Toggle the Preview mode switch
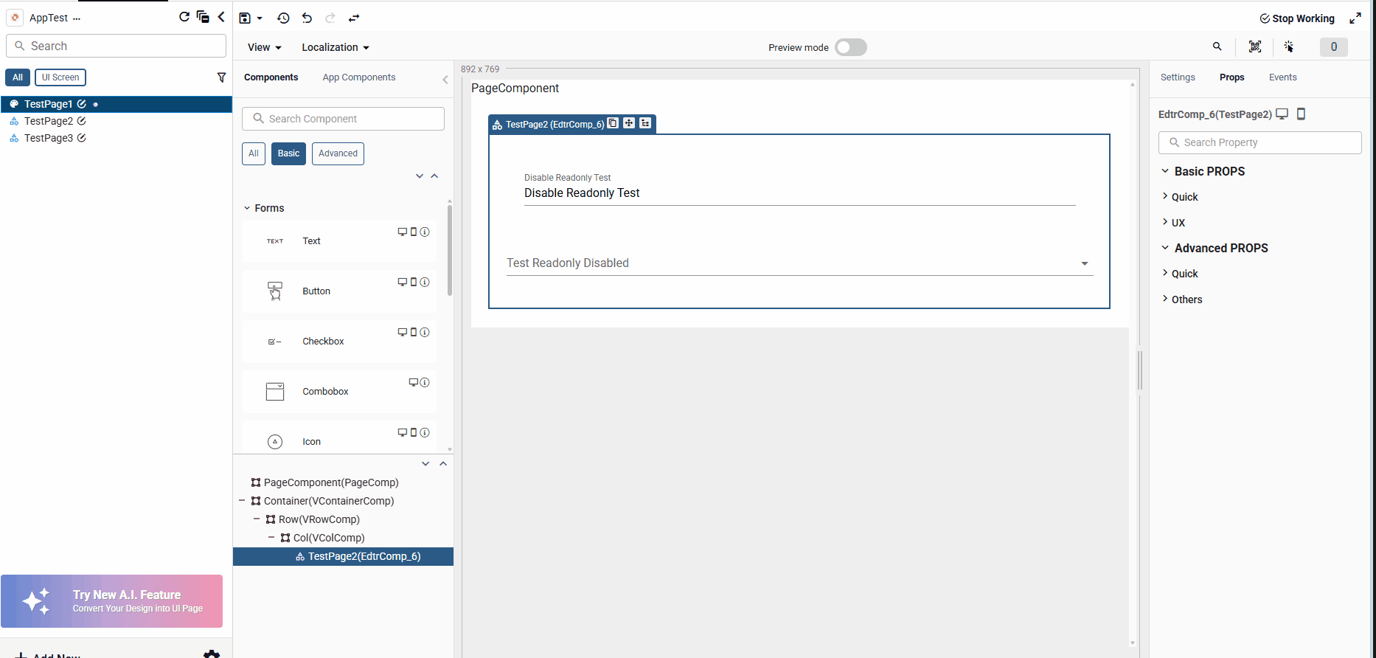Image resolution: width=1376 pixels, height=658 pixels. click(850, 47)
